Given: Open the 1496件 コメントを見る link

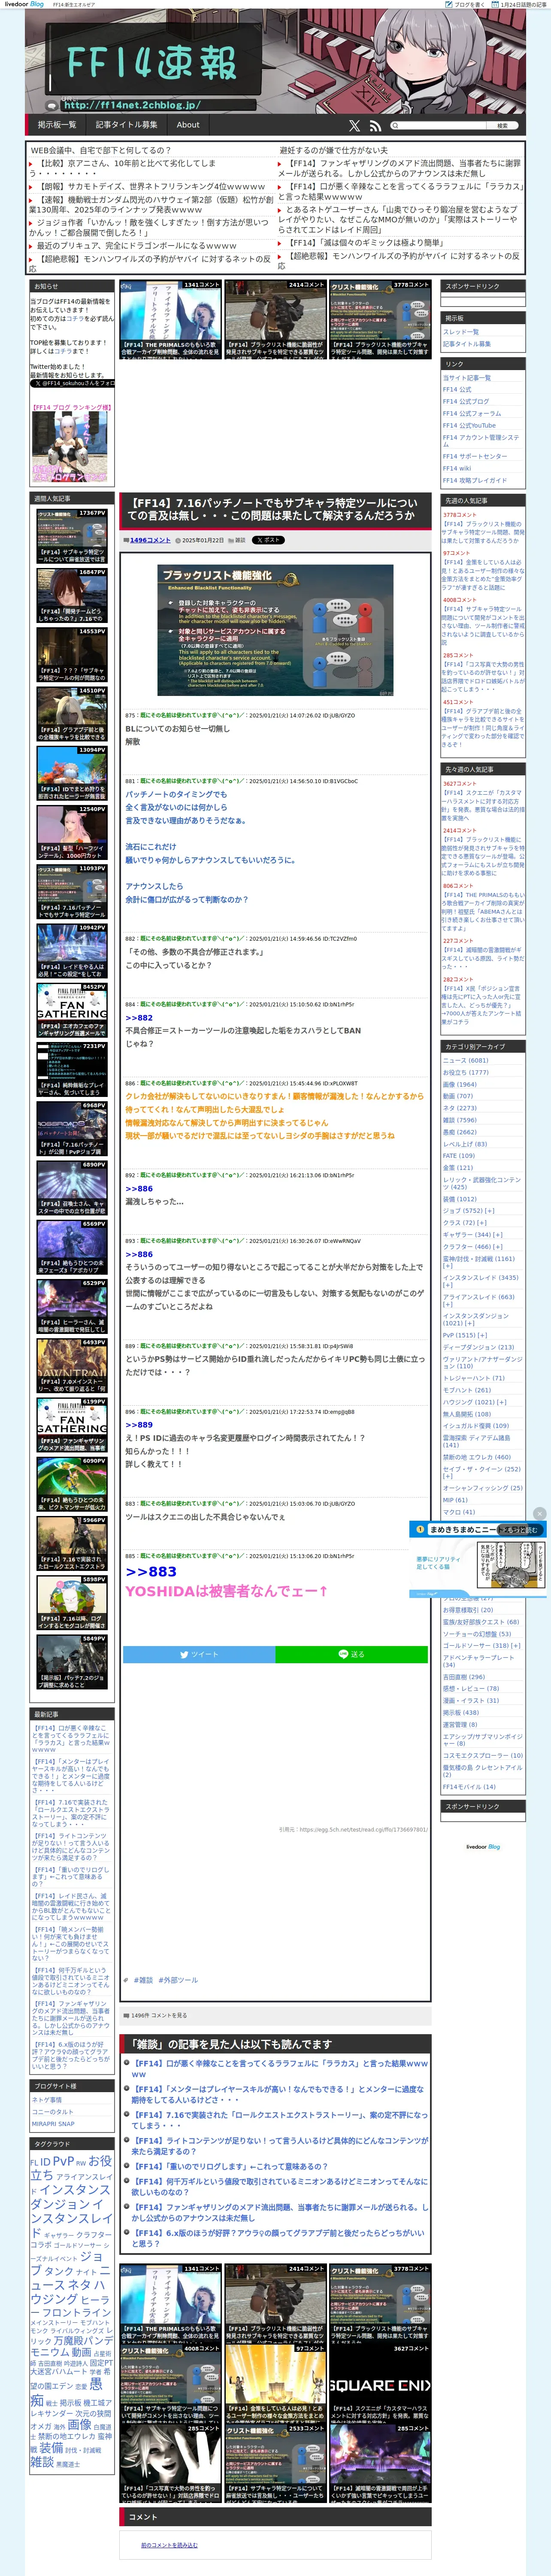Looking at the screenshot, I should (x=159, y=2015).
